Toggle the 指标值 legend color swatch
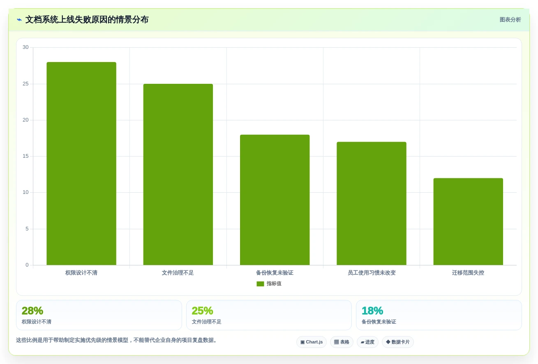The height and width of the screenshot is (364, 538). pos(260,284)
